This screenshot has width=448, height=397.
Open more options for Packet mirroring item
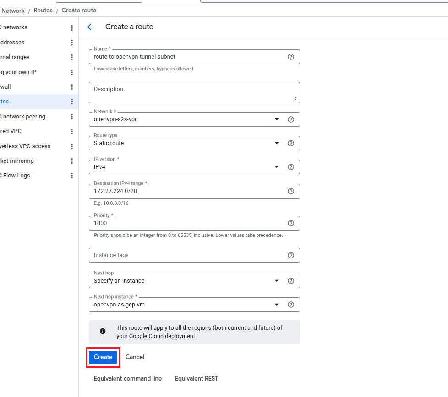point(72,161)
